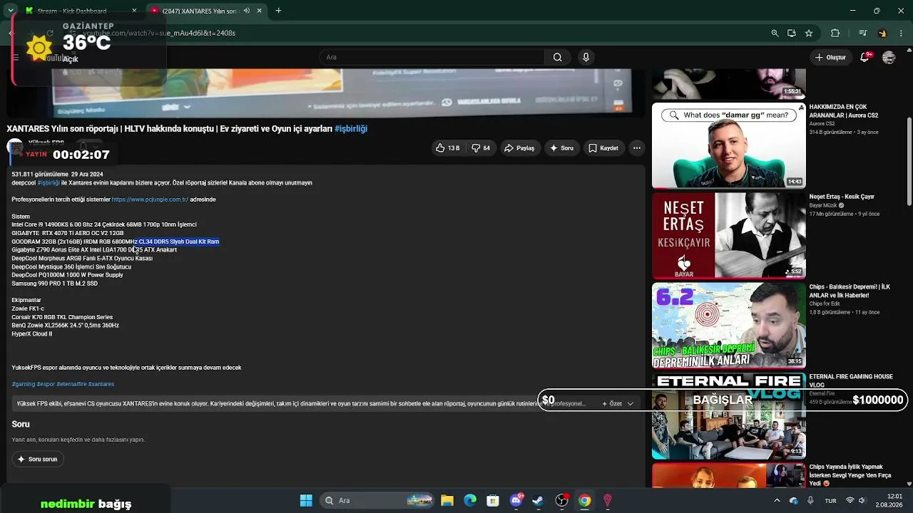
Task: Open the #eternalfire hashtag link
Action: point(71,384)
